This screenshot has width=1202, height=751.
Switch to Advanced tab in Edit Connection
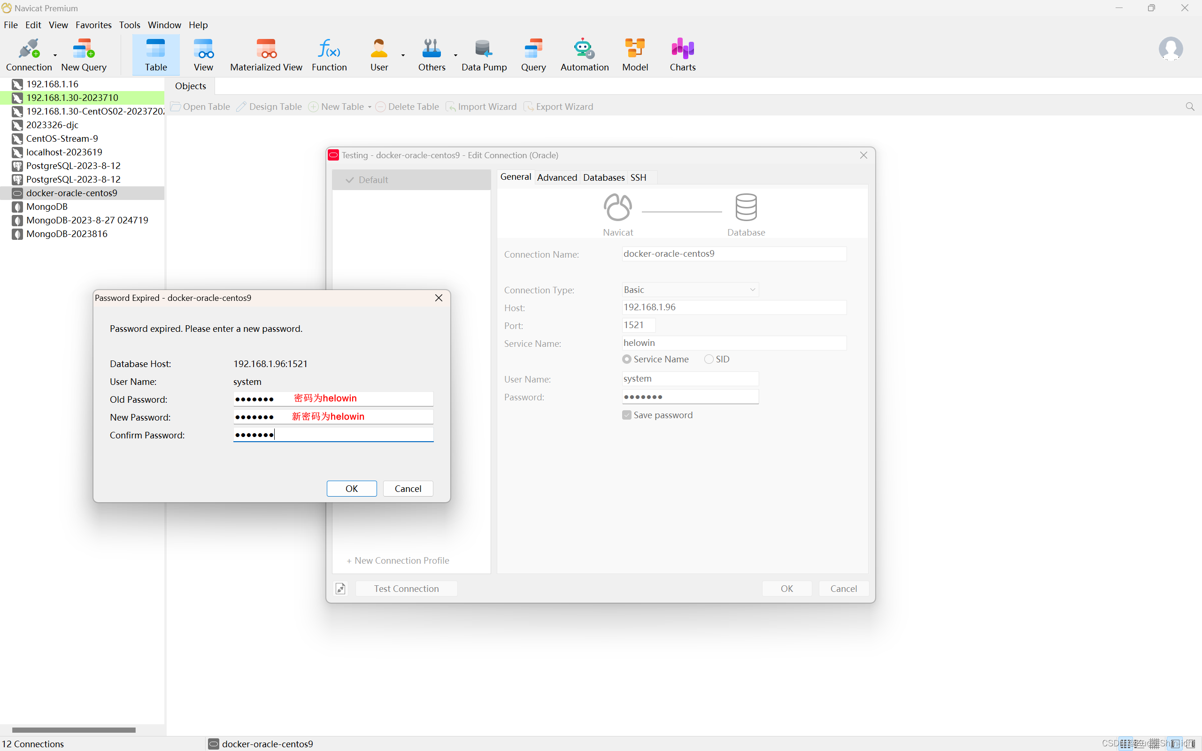(557, 177)
